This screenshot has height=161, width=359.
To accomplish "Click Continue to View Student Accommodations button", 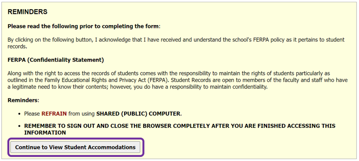I will pos(75,147).
